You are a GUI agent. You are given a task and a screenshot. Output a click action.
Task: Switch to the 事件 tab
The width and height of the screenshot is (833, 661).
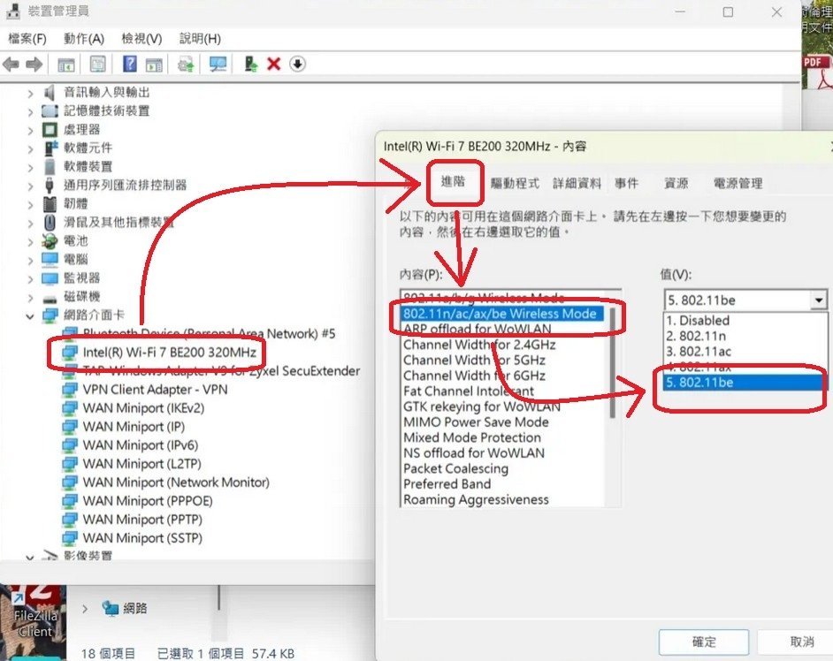(x=626, y=184)
